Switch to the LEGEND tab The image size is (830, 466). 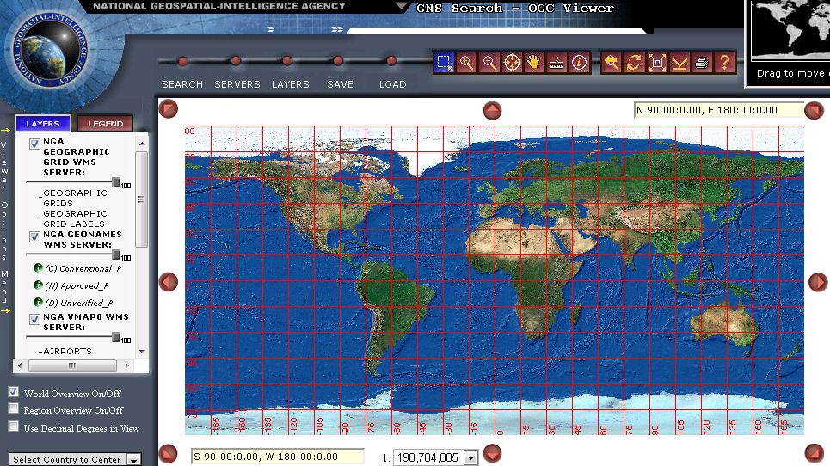[105, 123]
